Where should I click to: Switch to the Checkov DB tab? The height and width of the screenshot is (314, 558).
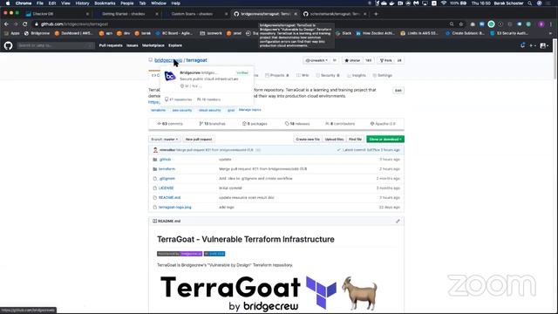[x=57, y=14]
